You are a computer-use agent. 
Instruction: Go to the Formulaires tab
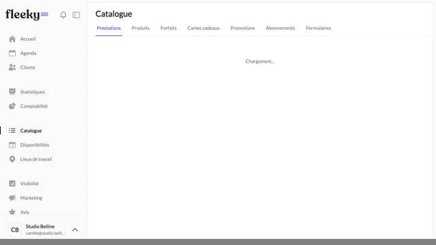[x=318, y=28]
